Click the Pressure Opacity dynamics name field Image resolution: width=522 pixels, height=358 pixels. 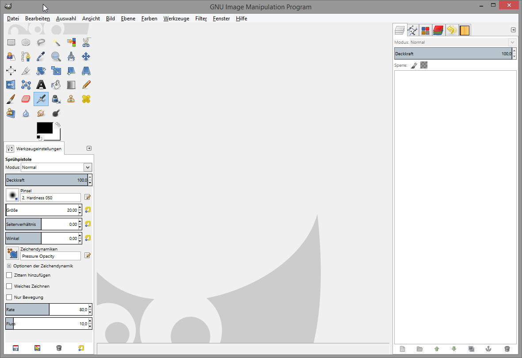(51, 256)
